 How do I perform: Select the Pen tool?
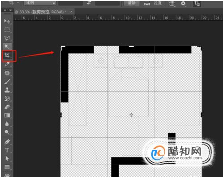[x=7, y=142]
